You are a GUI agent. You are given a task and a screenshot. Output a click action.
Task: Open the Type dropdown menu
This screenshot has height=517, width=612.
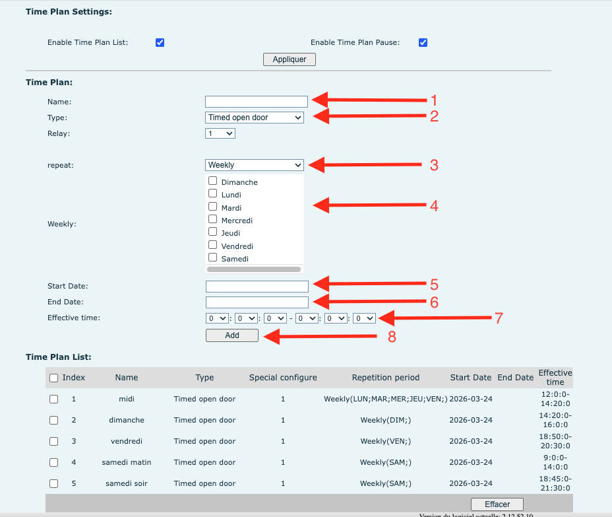click(x=254, y=118)
